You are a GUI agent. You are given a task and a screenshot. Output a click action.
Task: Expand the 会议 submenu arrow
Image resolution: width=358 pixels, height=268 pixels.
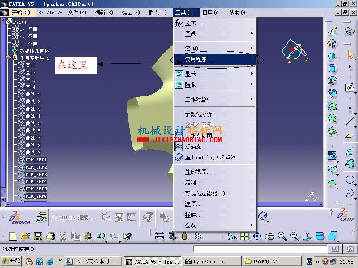pyautogui.click(x=251, y=225)
